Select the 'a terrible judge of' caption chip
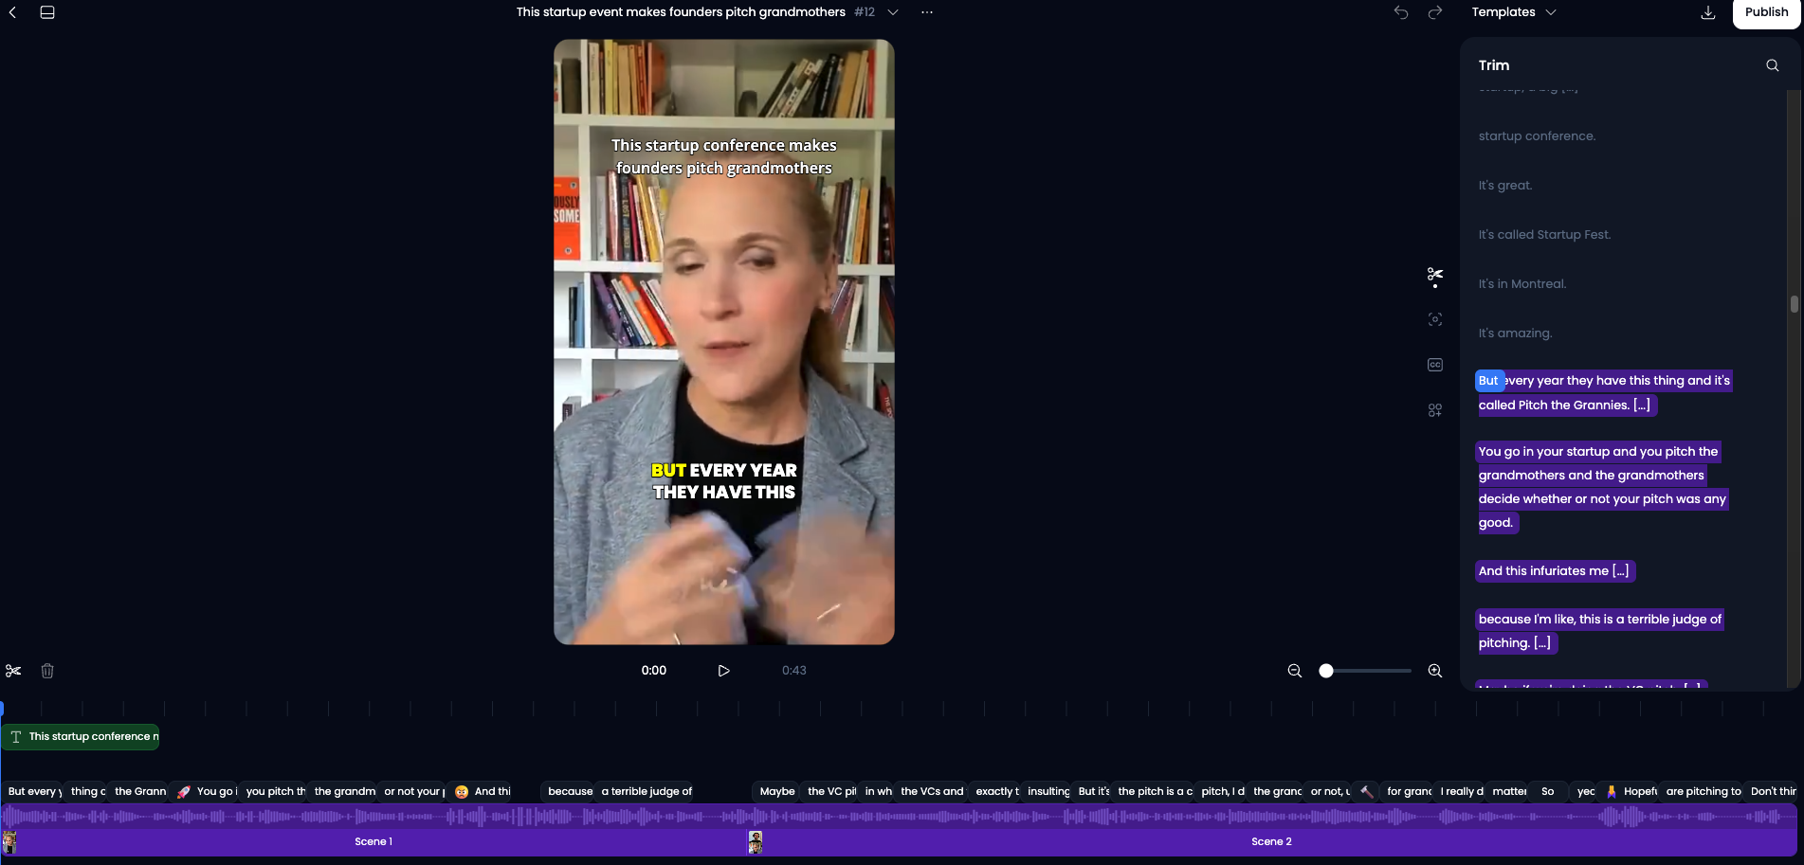This screenshot has height=865, width=1804. (647, 791)
